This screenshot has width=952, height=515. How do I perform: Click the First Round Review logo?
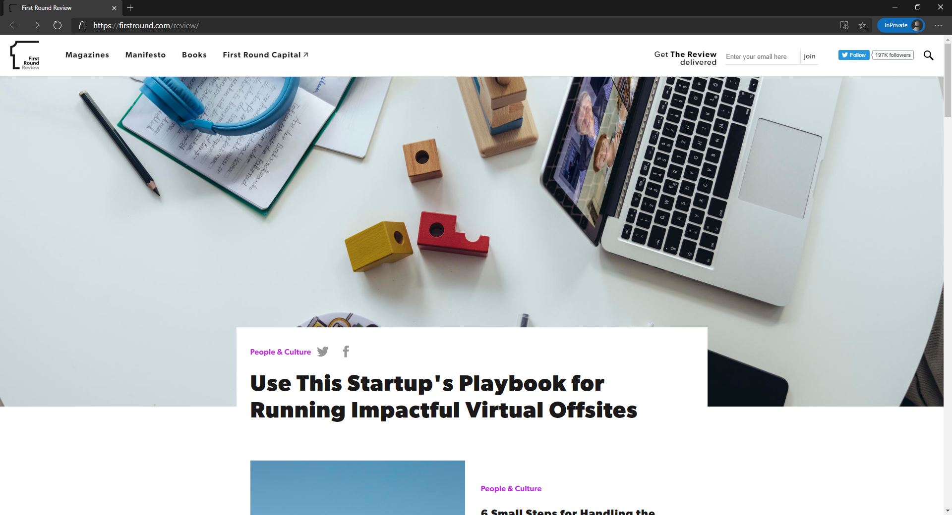pyautogui.click(x=25, y=55)
